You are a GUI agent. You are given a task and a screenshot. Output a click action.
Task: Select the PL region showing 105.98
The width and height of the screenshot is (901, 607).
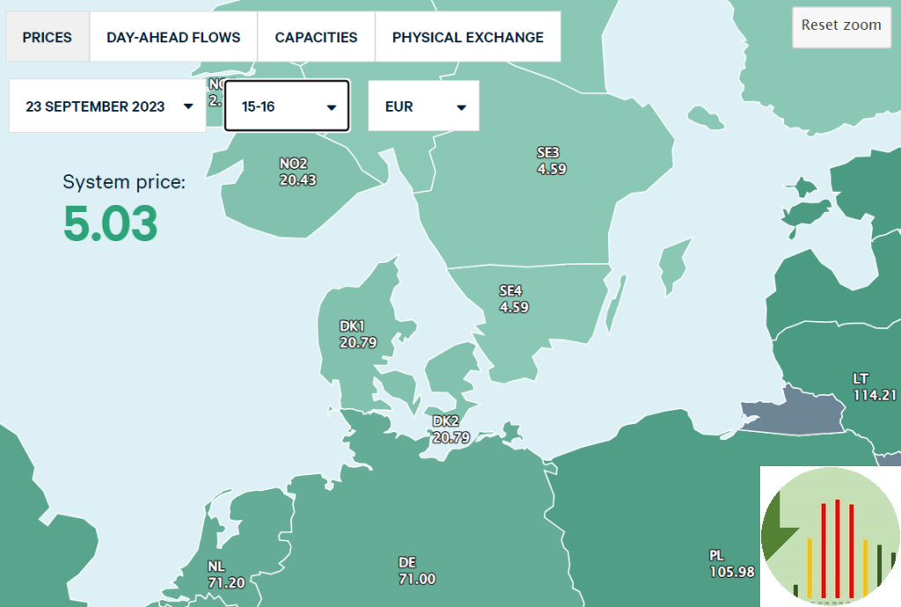point(731,564)
